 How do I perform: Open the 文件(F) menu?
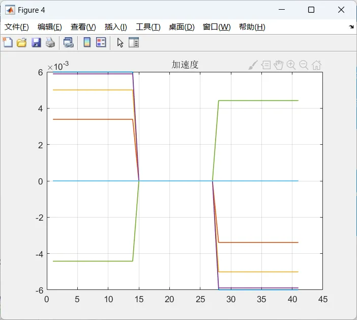pos(17,27)
